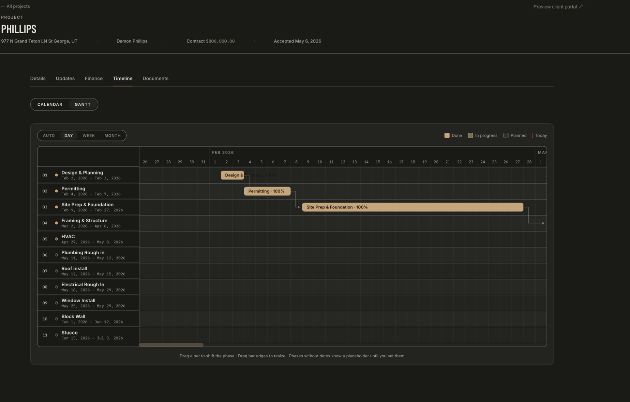Select the Design & Planning phase name
Screen dimensions: 630x402
tap(82, 173)
